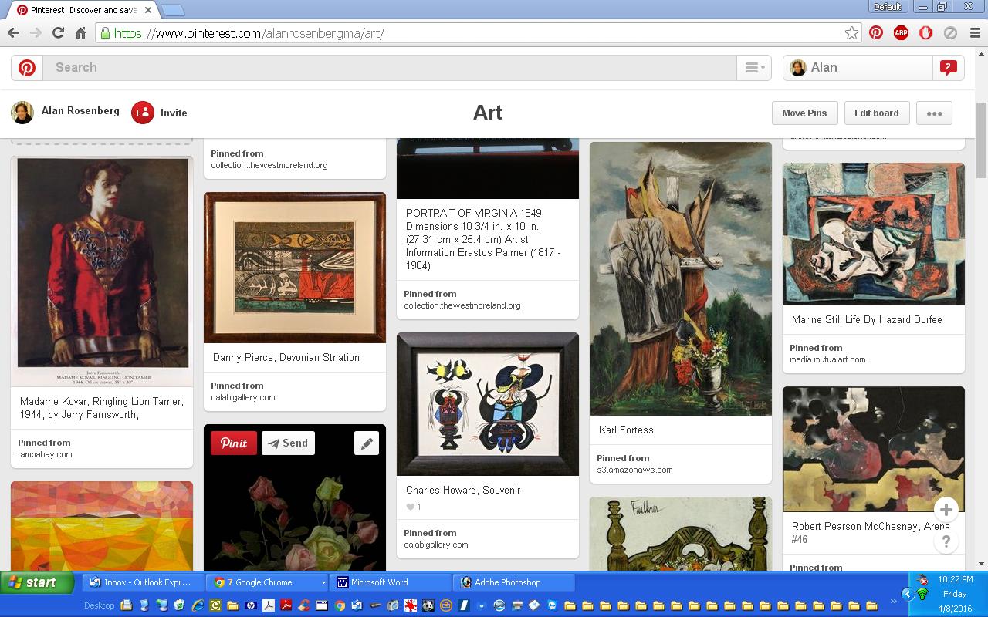
Task: Select the Pinterest browser tab
Action: tap(83, 10)
